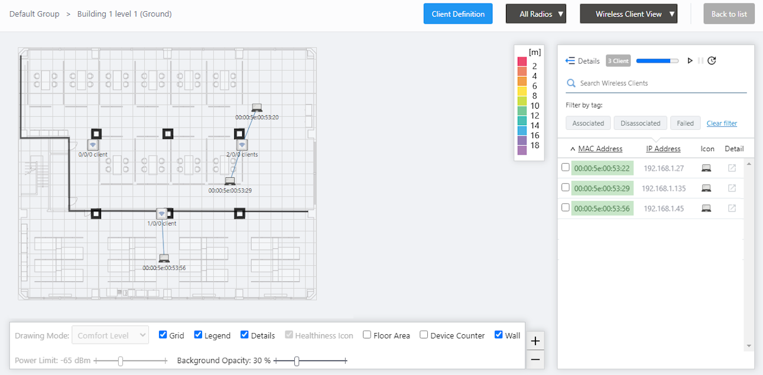The height and width of the screenshot is (375, 763).
Task: Click the zoom in plus button
Action: coord(535,341)
